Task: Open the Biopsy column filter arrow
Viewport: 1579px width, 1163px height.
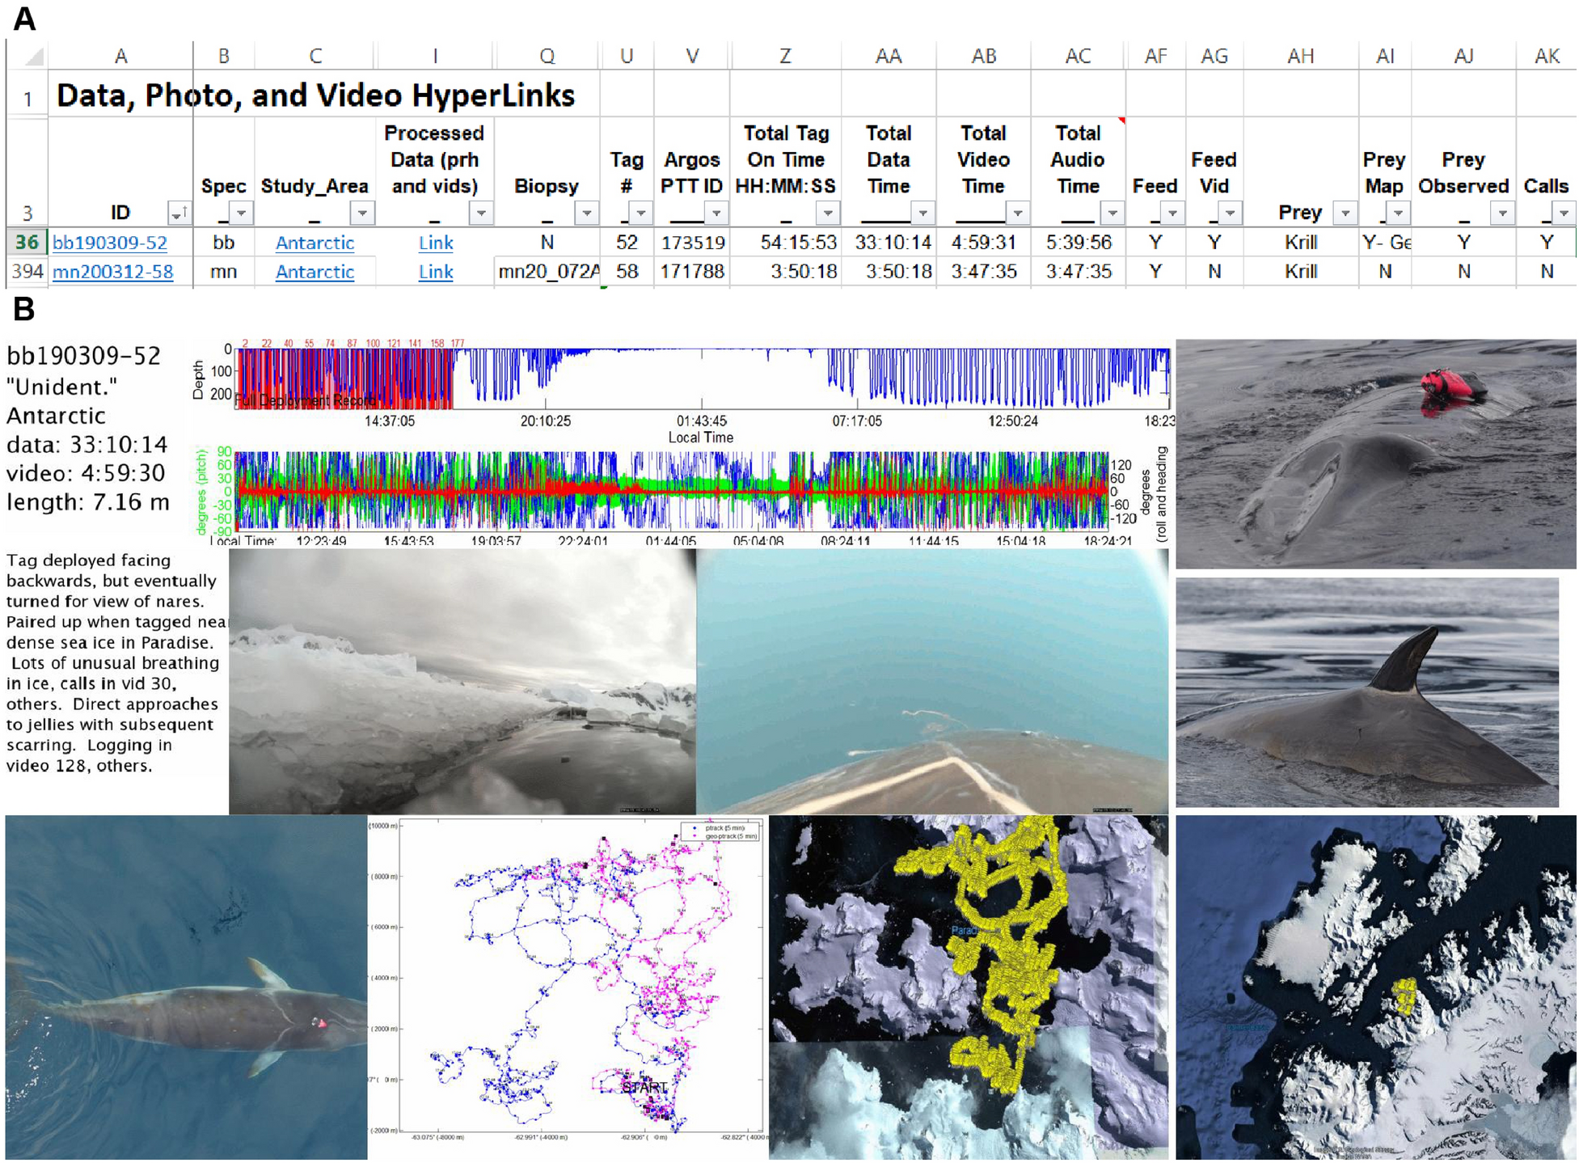Action: [586, 214]
